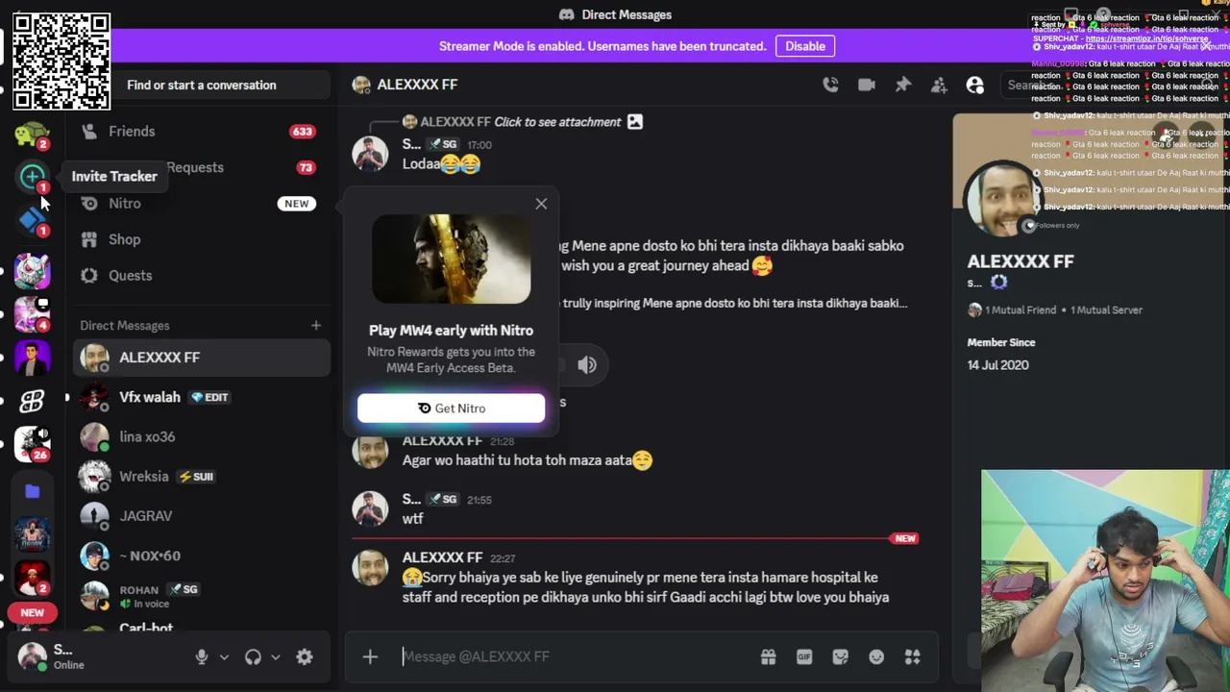Click the speaker volume icon in the chat
Image resolution: width=1230 pixels, height=692 pixels.
tap(587, 365)
